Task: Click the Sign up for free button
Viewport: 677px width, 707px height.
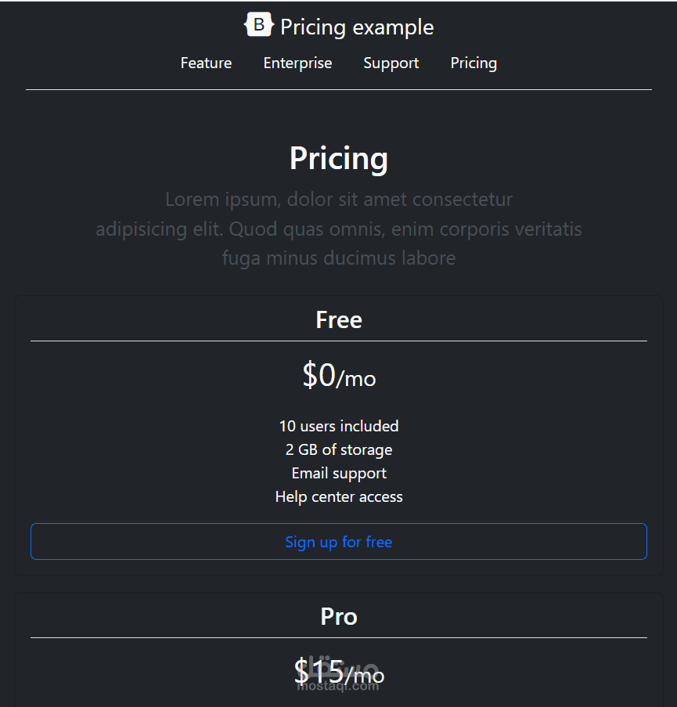Action: coord(338,542)
